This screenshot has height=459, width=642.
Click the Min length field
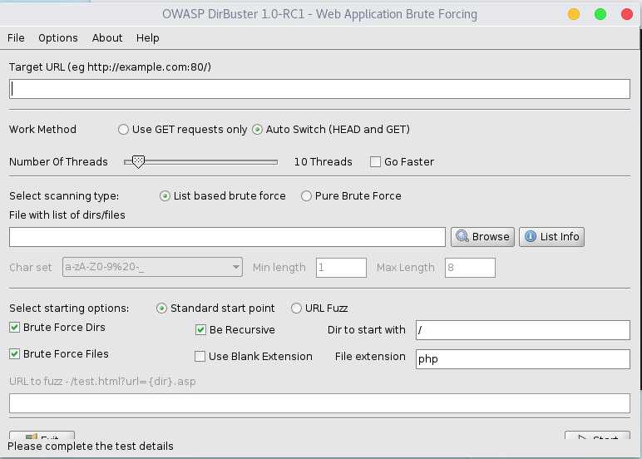point(341,268)
